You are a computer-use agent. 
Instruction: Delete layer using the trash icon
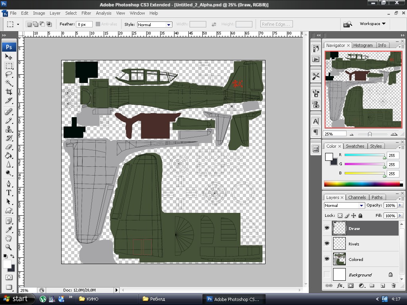click(393, 286)
